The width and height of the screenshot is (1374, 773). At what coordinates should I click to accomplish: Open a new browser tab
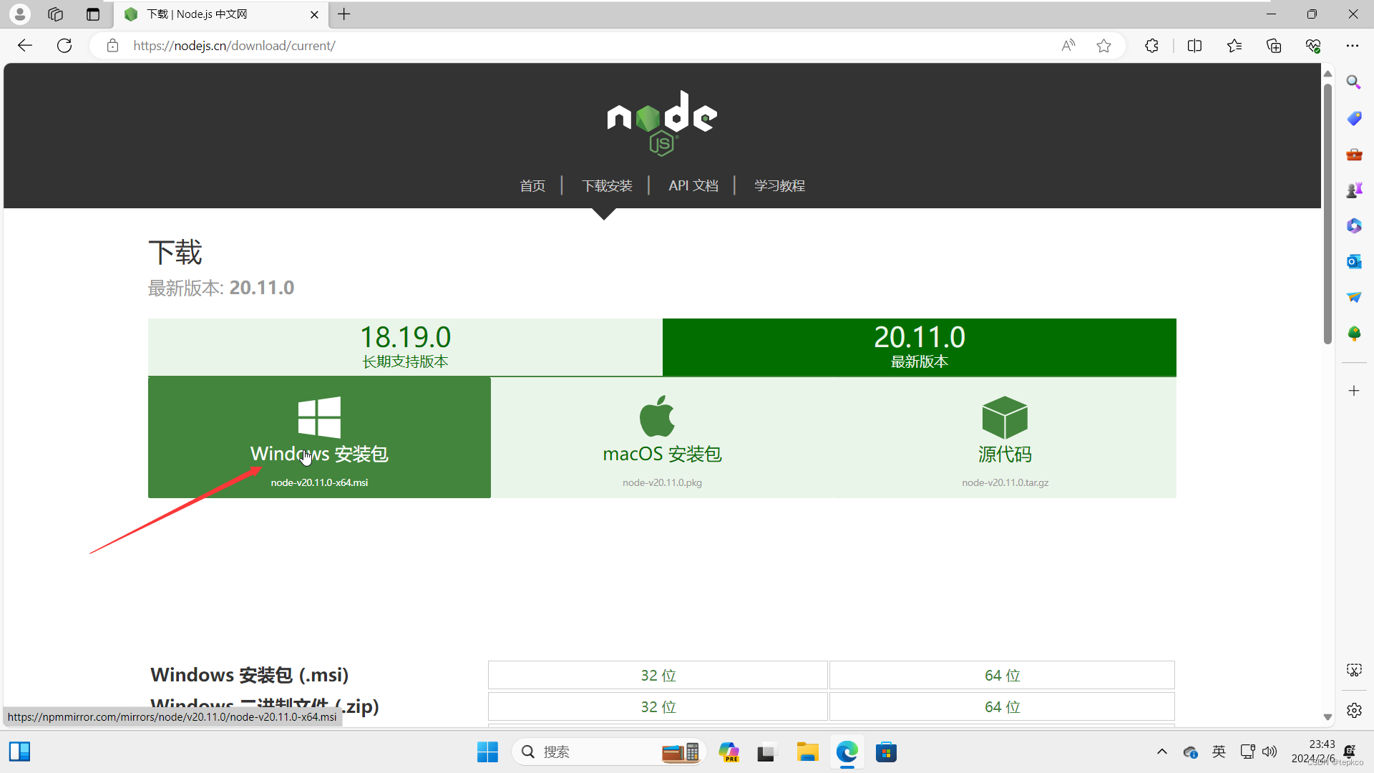[x=344, y=14]
